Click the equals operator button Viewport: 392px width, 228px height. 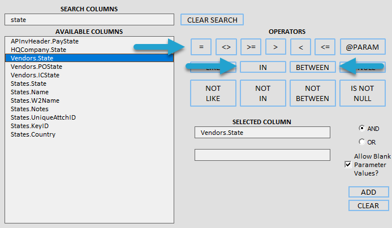[201, 47]
